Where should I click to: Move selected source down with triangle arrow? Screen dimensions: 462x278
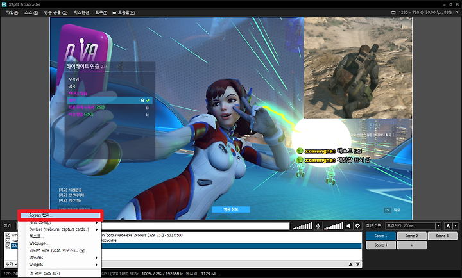point(357,264)
